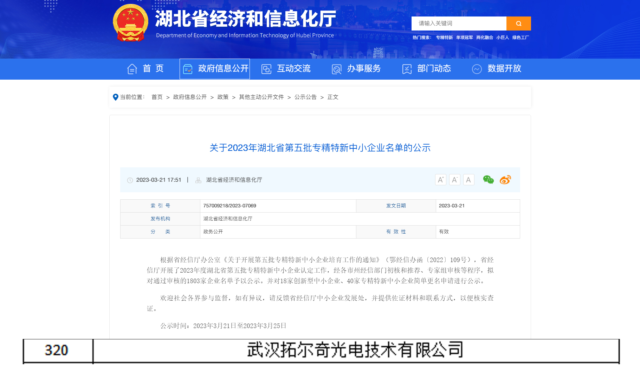Click the clock icon next to publish time
The height and width of the screenshot is (367, 640).
click(130, 180)
